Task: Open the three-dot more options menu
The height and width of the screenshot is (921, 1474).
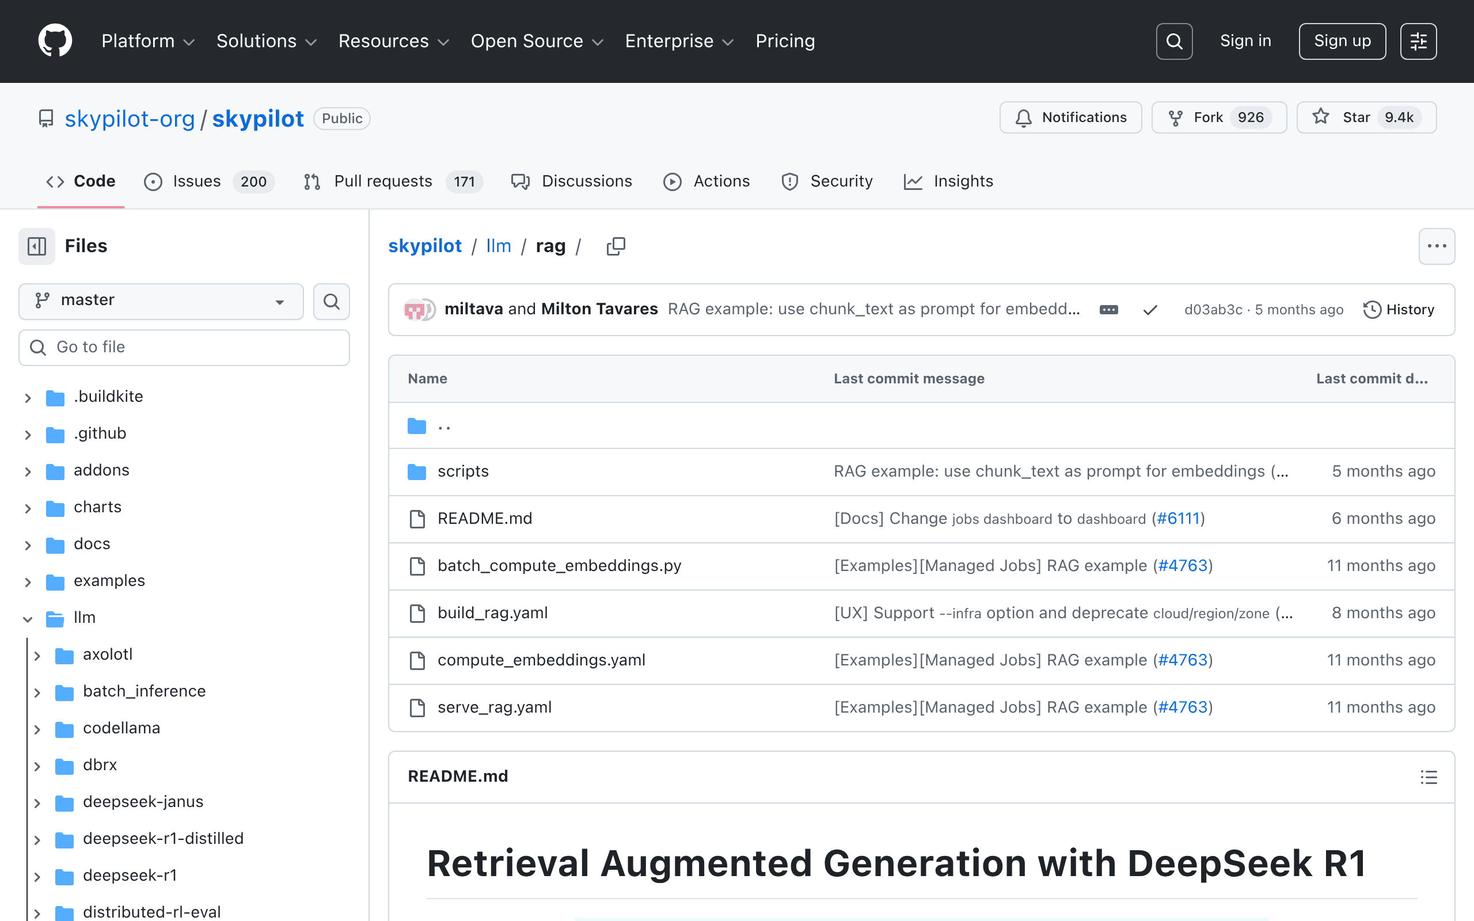Action: [x=1436, y=246]
